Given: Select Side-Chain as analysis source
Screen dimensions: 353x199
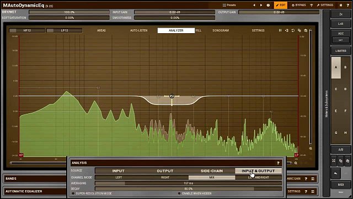Looking at the screenshot, I should [212, 171].
